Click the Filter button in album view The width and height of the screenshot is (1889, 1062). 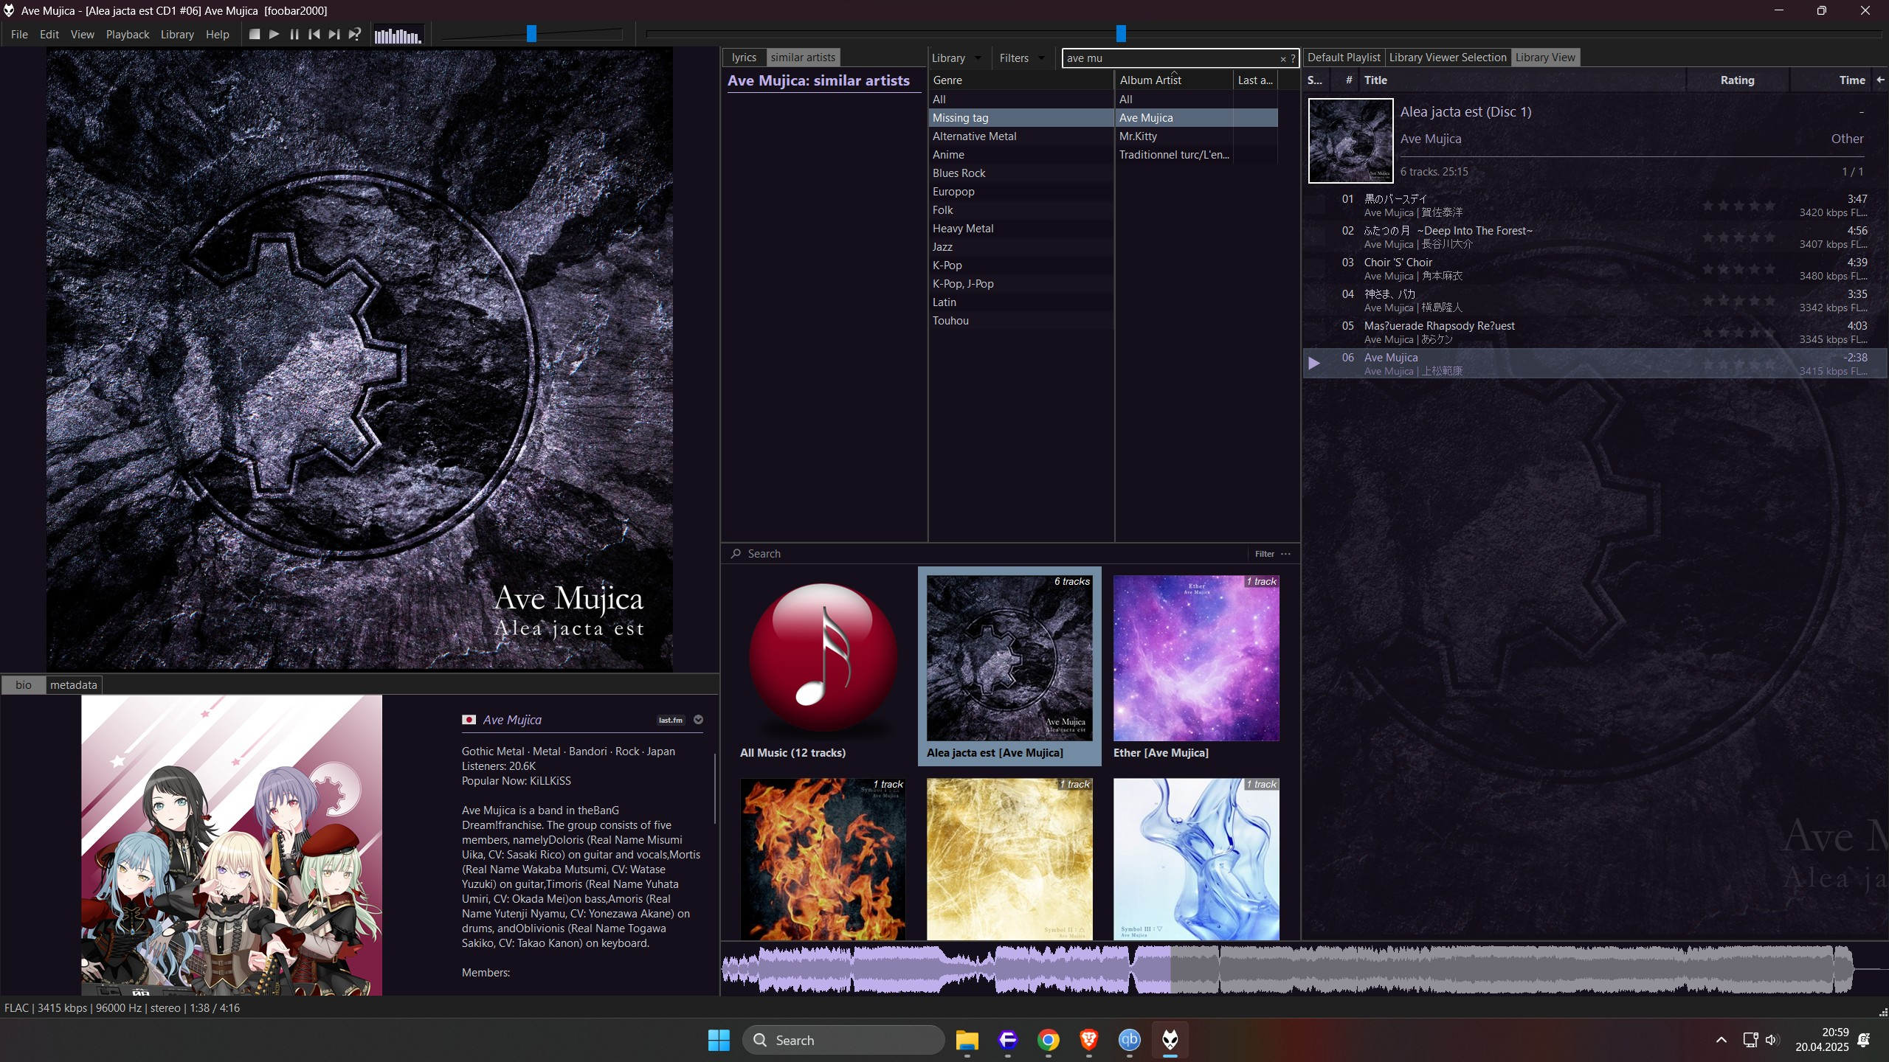tap(1264, 554)
